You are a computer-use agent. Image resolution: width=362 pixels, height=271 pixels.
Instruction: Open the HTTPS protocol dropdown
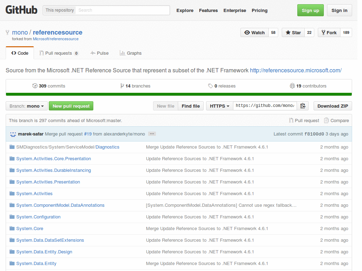tap(219, 106)
